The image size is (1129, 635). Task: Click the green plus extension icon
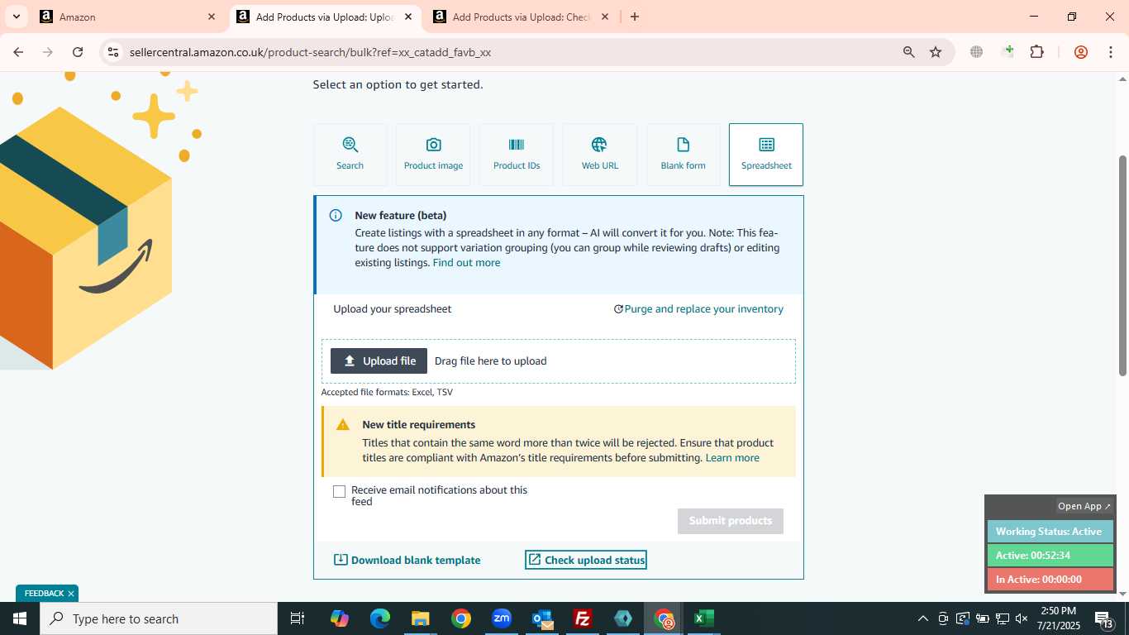pos(1008,52)
